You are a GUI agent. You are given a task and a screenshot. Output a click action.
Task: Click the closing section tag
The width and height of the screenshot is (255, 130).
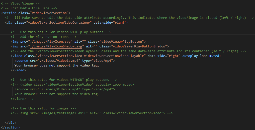tap(11, 127)
